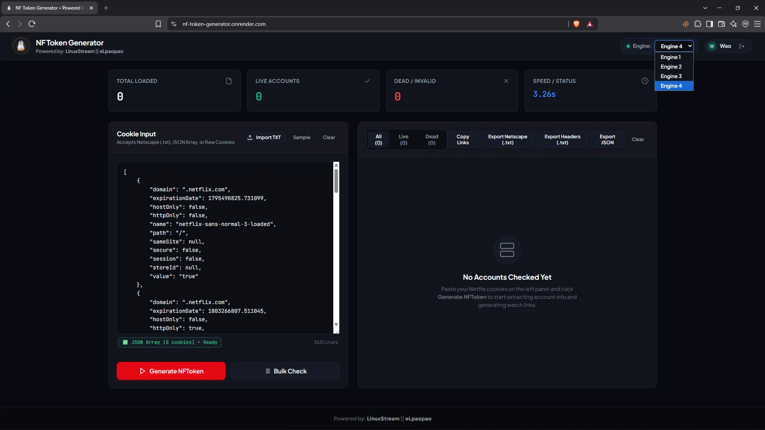This screenshot has height=430, width=765.
Task: Click the X icon in Dead / Invalid card
Action: (506, 81)
